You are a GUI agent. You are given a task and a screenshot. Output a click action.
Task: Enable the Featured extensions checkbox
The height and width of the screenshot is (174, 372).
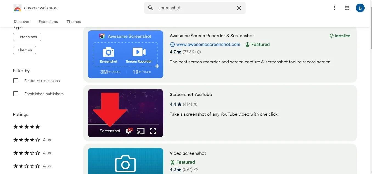point(16,81)
